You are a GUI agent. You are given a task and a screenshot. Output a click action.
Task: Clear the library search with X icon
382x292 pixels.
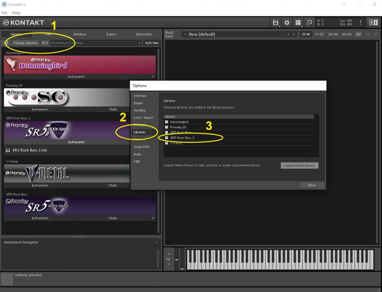click(x=140, y=43)
